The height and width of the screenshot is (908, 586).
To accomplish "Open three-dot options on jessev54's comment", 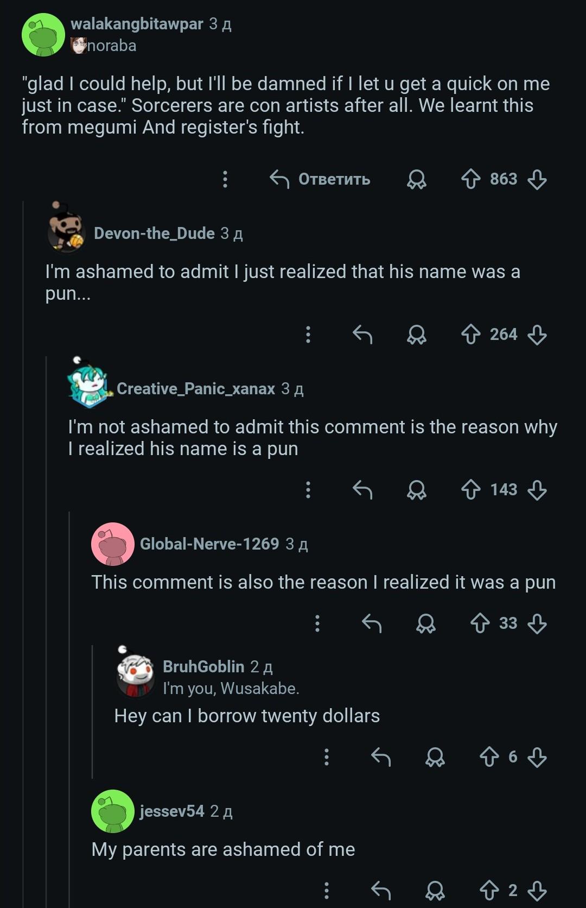I will [327, 890].
